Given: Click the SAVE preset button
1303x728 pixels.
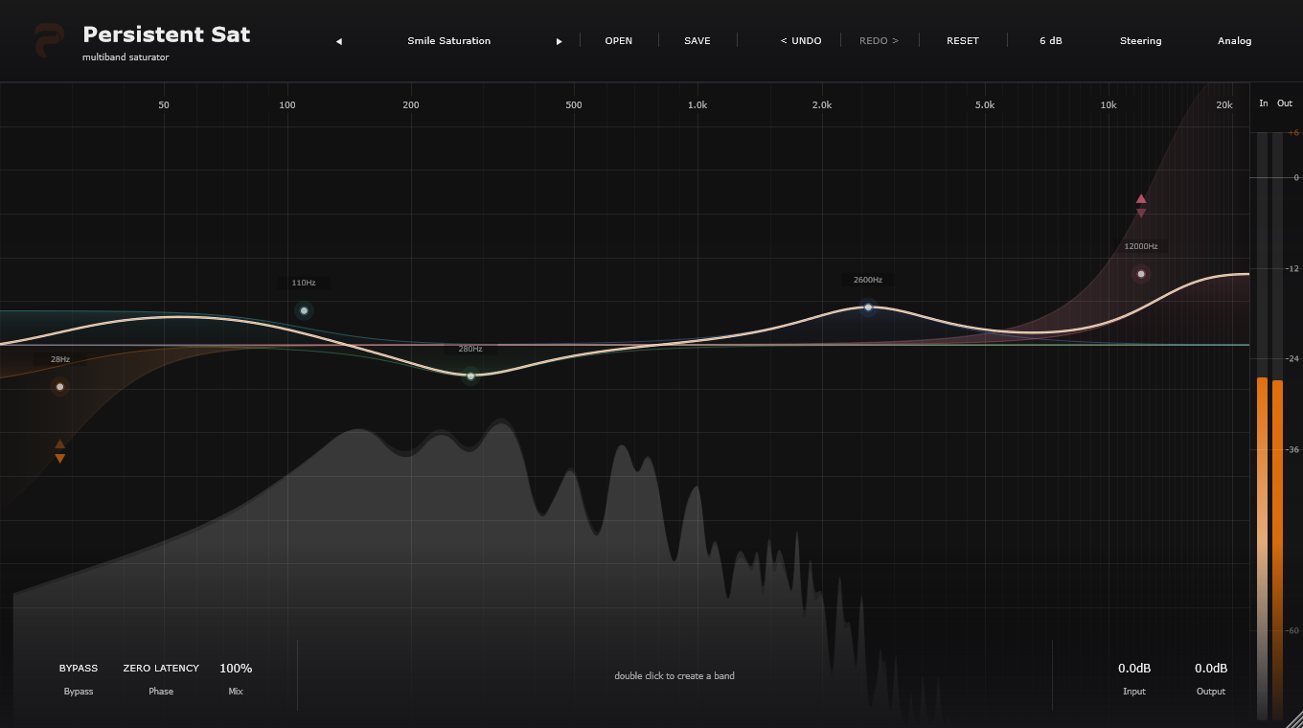Looking at the screenshot, I should (x=697, y=41).
